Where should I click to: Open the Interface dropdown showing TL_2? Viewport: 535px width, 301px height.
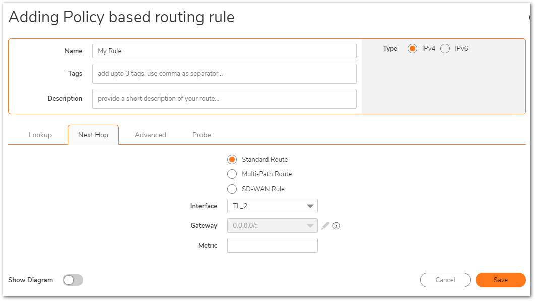(x=272, y=206)
